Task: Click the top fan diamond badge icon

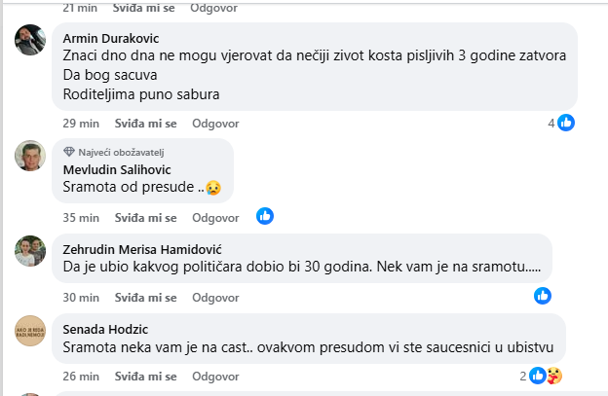Action: [x=68, y=152]
